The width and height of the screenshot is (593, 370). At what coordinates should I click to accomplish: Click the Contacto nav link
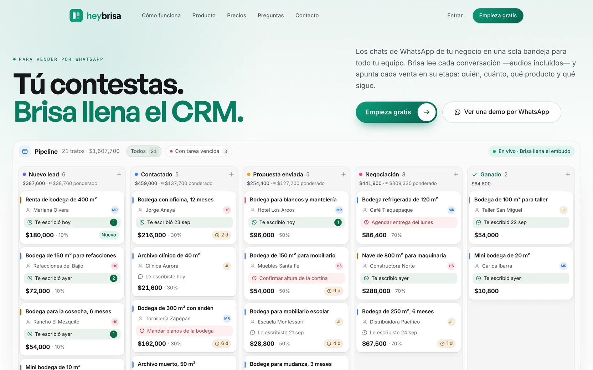(x=307, y=16)
